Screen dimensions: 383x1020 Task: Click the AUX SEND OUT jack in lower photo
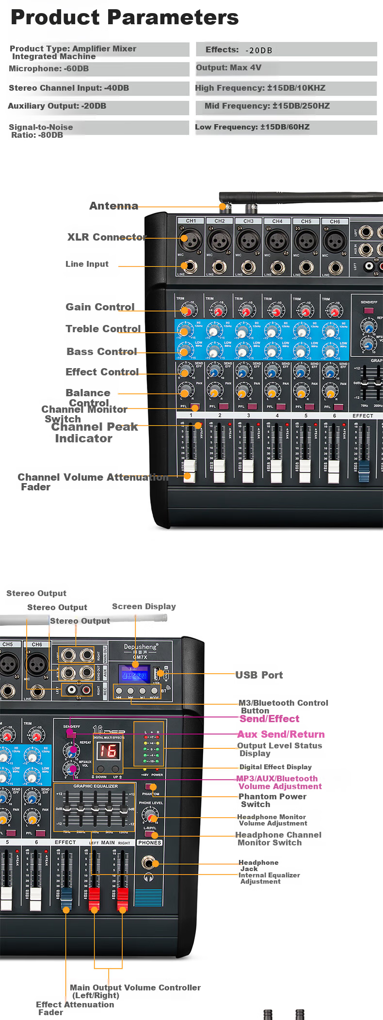point(87,673)
